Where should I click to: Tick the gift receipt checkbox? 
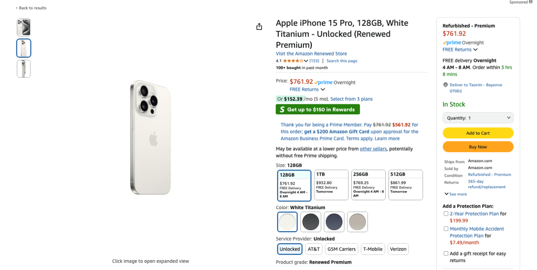click(446, 254)
